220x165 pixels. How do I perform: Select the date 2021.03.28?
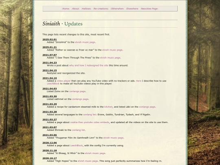[x=50, y=112]
